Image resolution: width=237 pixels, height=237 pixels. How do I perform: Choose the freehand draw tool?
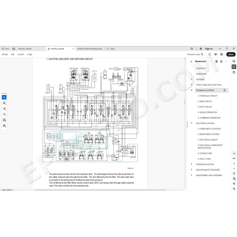coord(4,114)
